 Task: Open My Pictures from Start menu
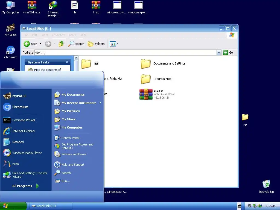67,111
